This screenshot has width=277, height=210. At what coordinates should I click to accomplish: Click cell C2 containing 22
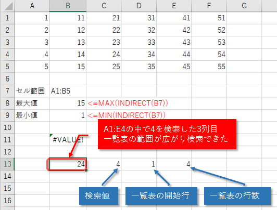click(104, 30)
